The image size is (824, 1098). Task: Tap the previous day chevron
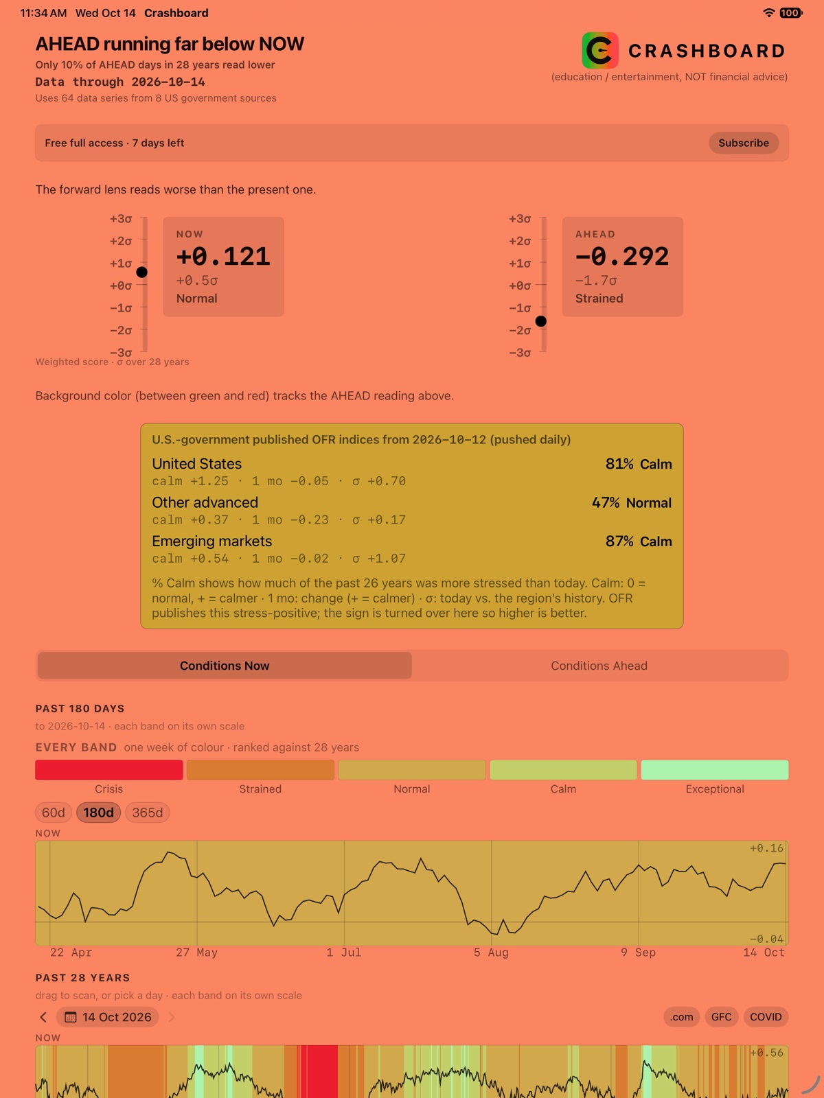coord(43,1017)
